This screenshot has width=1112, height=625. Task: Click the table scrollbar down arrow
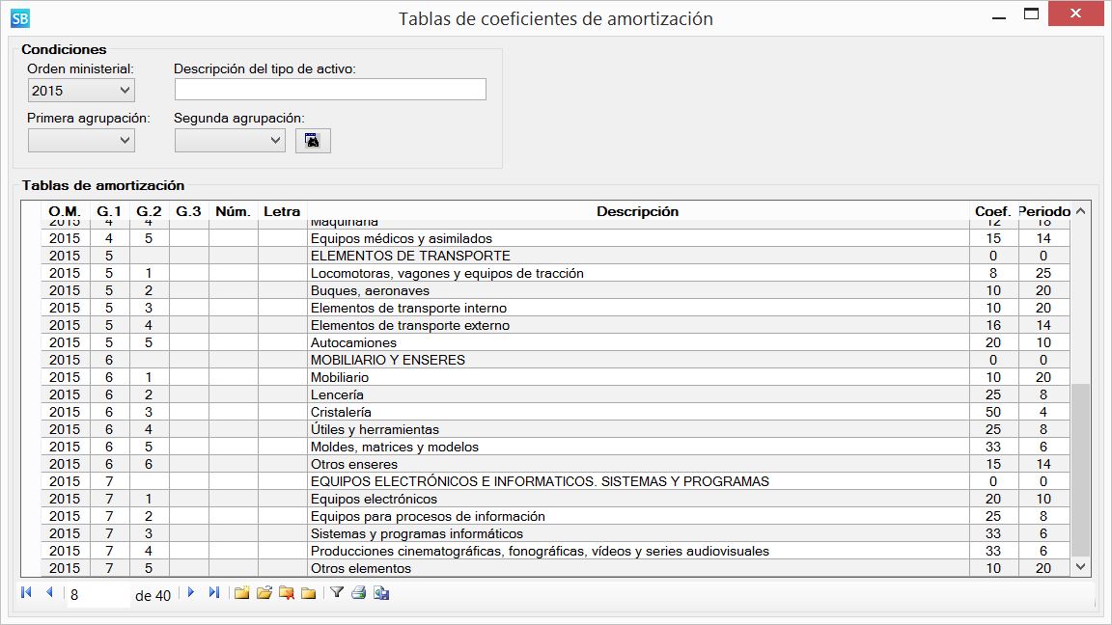click(x=1080, y=567)
